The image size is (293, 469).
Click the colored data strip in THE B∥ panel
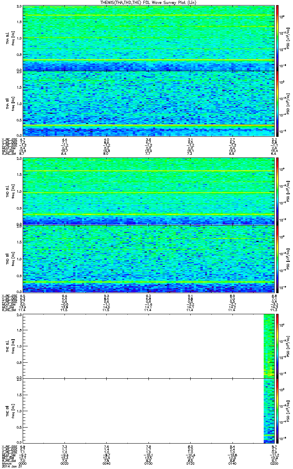(268, 411)
